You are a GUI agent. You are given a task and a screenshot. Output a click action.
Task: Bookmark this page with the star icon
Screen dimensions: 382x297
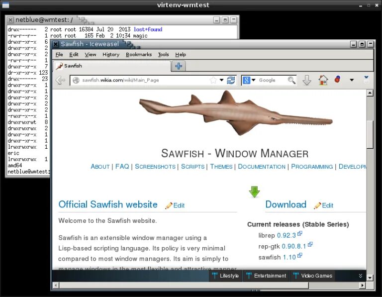tap(213, 80)
